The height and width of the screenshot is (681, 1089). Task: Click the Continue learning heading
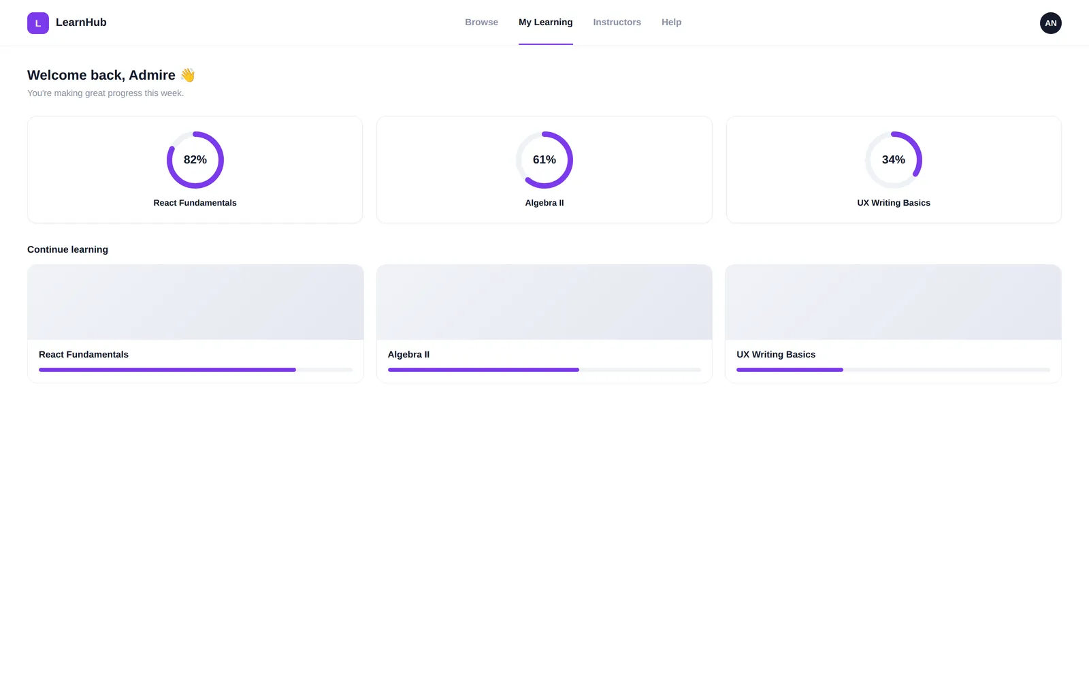pos(67,250)
